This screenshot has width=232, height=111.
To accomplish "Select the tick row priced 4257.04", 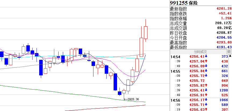I will 199,61.
